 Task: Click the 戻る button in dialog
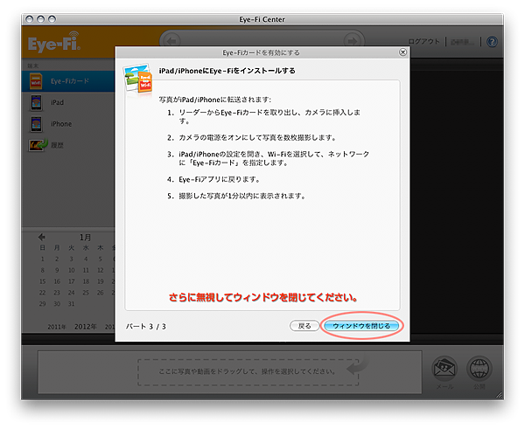[304, 326]
